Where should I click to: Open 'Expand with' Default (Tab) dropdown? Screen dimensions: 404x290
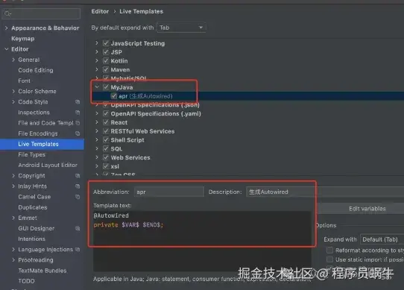[x=382, y=239]
